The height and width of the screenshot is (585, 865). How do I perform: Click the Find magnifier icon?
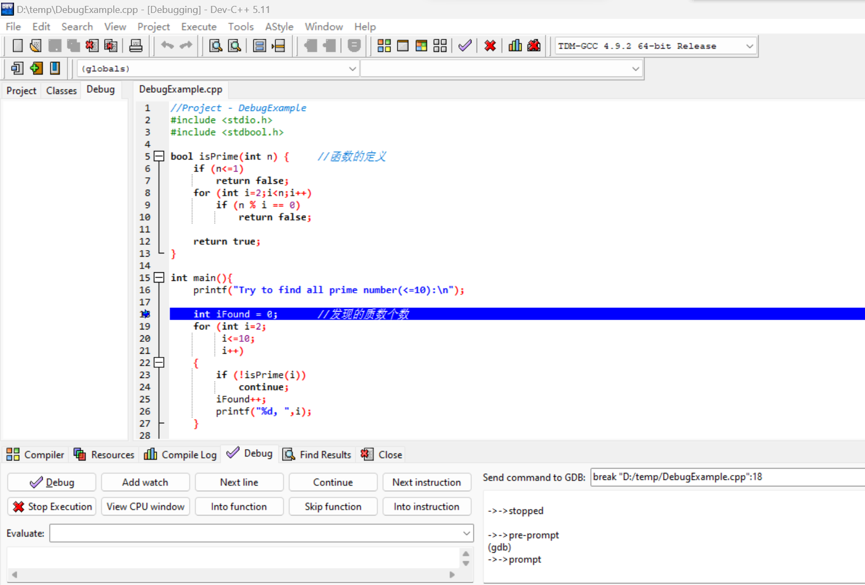coord(216,46)
